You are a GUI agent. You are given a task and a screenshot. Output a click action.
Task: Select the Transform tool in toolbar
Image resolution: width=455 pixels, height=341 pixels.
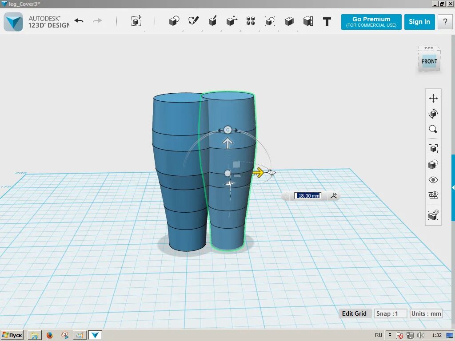coord(136,21)
